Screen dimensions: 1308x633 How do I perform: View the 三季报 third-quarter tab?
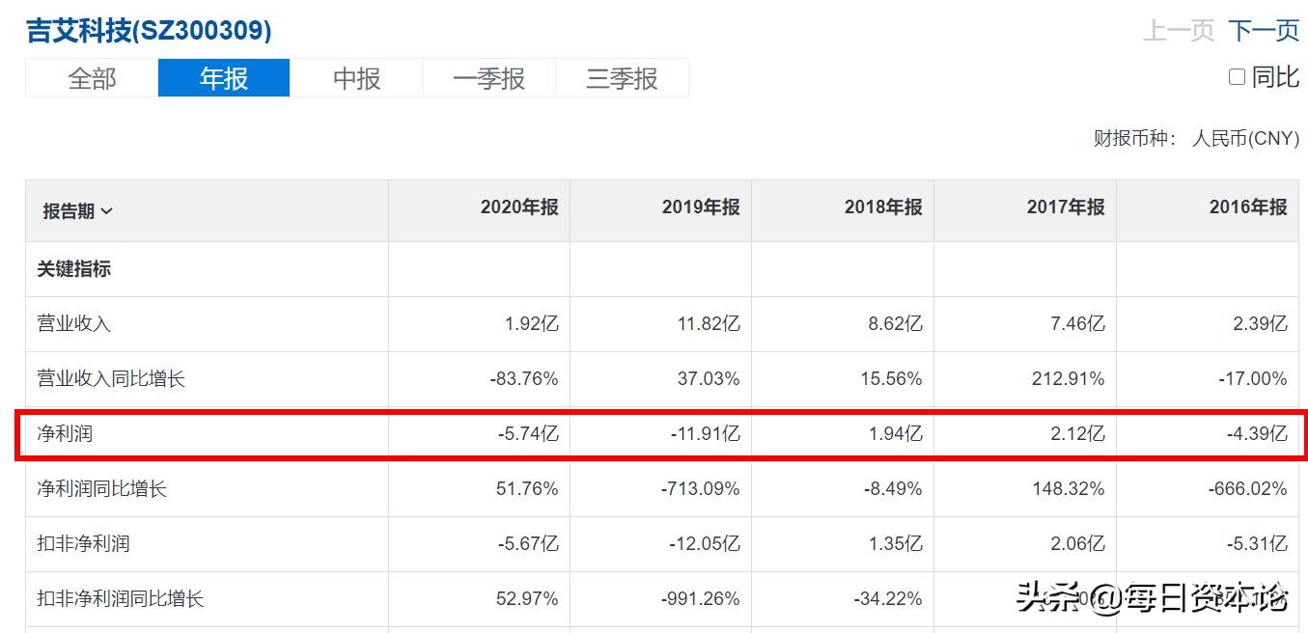[622, 79]
